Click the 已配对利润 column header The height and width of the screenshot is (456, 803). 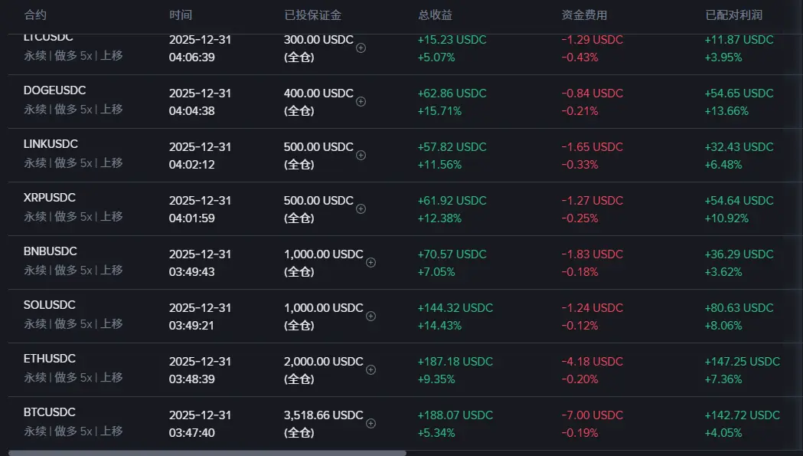(734, 15)
